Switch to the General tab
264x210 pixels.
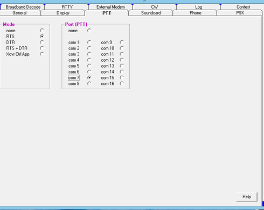[19, 13]
